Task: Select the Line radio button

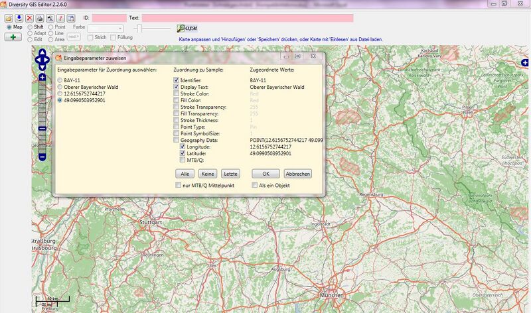Action: click(x=51, y=33)
